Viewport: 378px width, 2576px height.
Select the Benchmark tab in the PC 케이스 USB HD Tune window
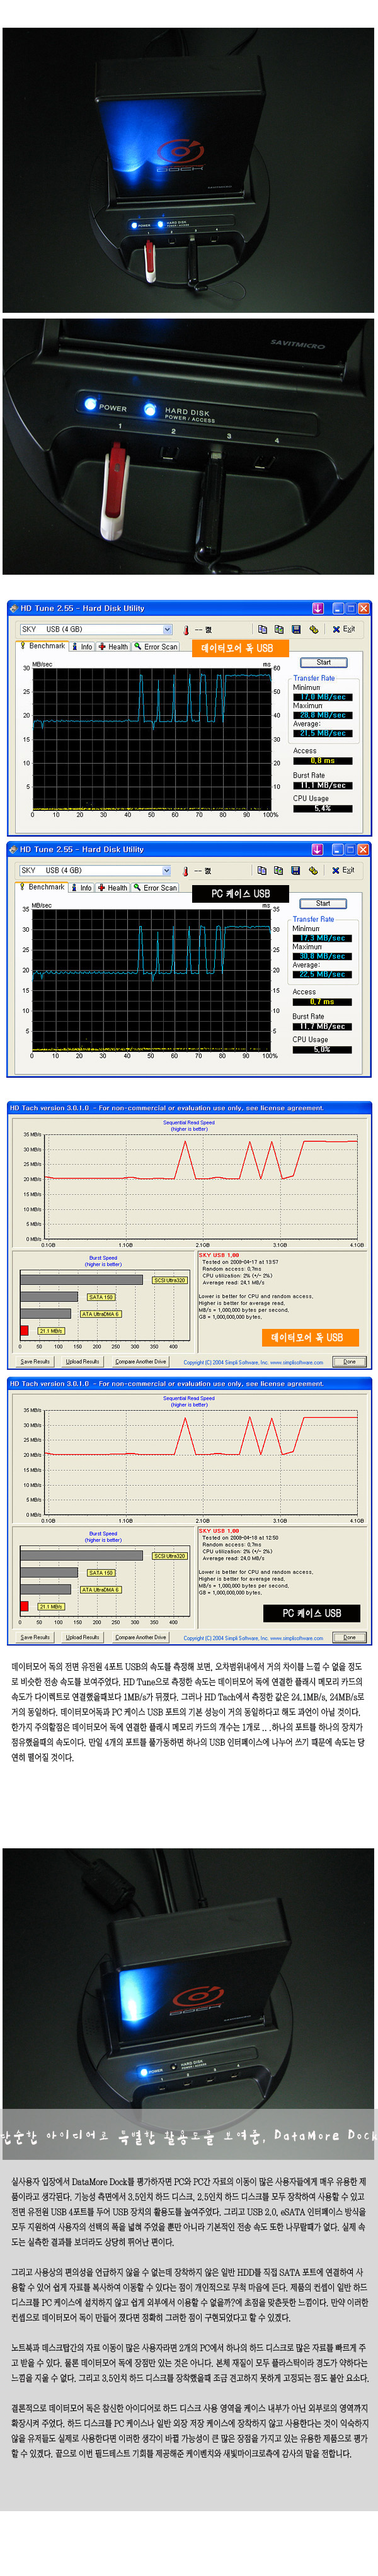click(42, 887)
